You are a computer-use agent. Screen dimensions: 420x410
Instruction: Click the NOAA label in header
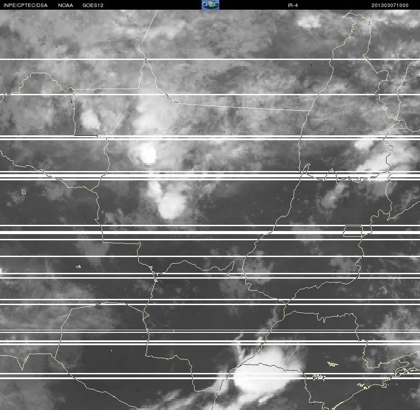coord(65,5)
